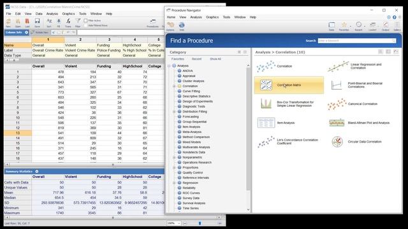Click the 'Violent Crime Rate' label cell
This screenshot has height=229, width=408.
coord(80,50)
